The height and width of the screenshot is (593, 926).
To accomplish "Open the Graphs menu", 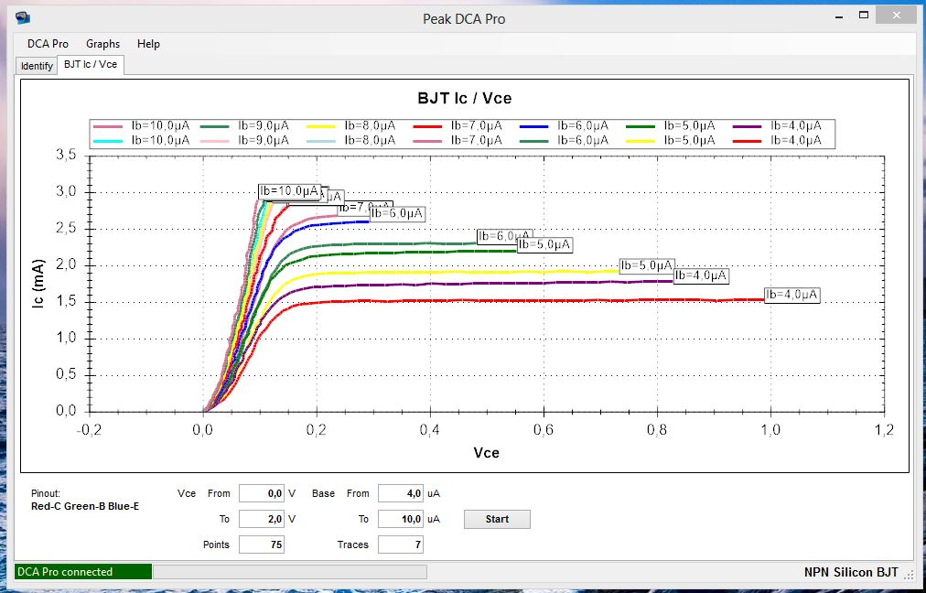I will click(x=102, y=44).
